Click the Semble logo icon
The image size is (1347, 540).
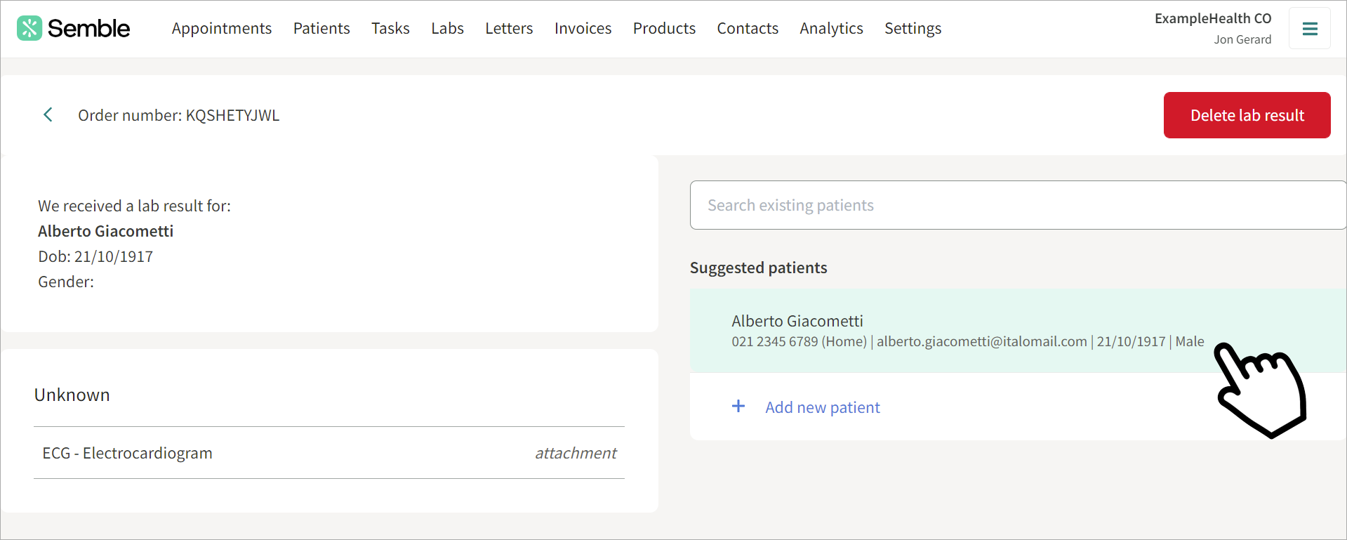coord(29,28)
